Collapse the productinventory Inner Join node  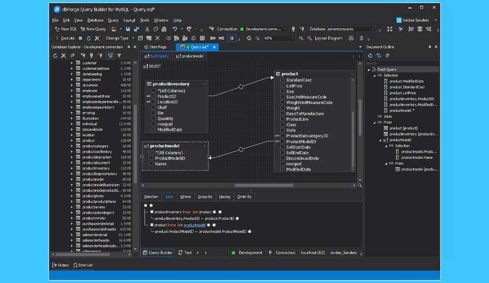pyautogui.click(x=152, y=212)
